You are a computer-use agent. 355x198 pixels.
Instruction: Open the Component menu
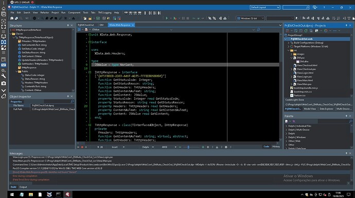click(x=74, y=13)
